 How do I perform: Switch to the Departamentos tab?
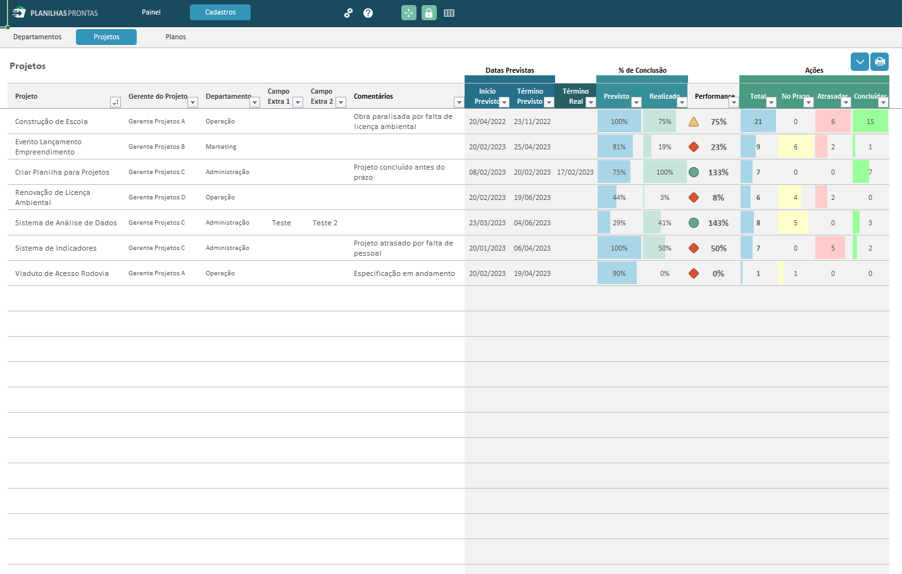[37, 37]
